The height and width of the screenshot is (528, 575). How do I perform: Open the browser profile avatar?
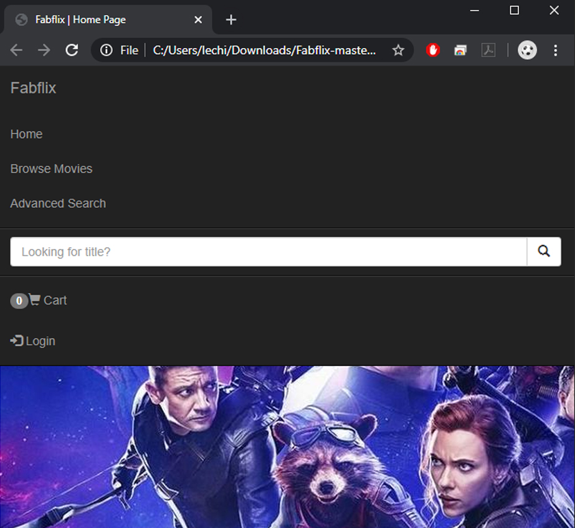(x=527, y=50)
